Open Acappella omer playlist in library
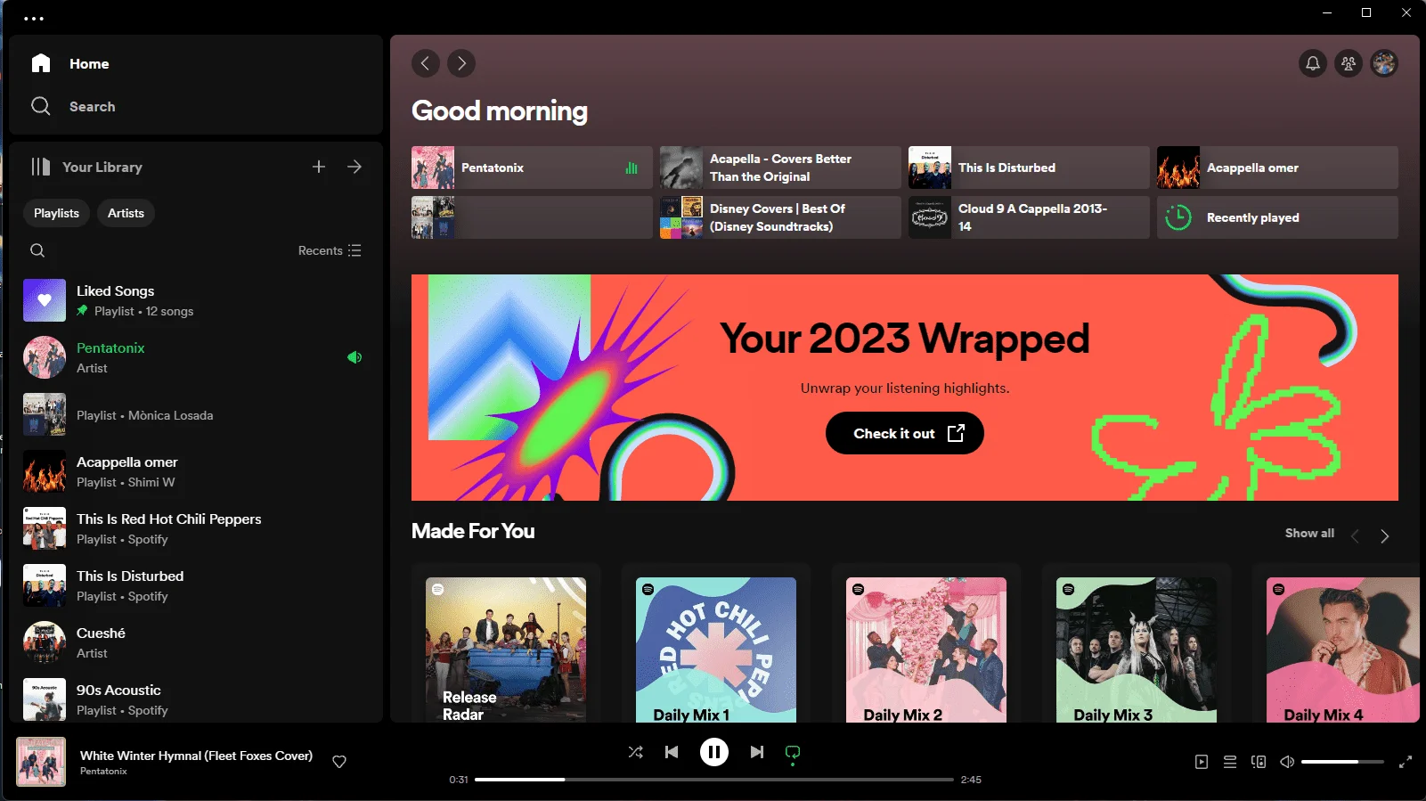This screenshot has width=1426, height=801. coord(196,471)
